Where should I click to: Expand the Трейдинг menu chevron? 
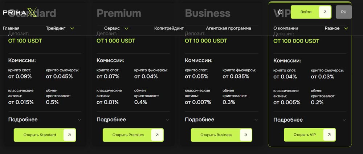pyautogui.click(x=72, y=28)
